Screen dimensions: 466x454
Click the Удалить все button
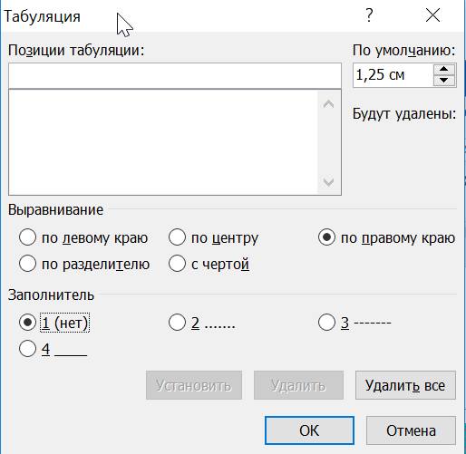[x=405, y=385]
